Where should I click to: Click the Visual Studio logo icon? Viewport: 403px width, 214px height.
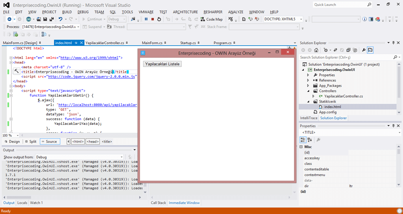point(7,5)
